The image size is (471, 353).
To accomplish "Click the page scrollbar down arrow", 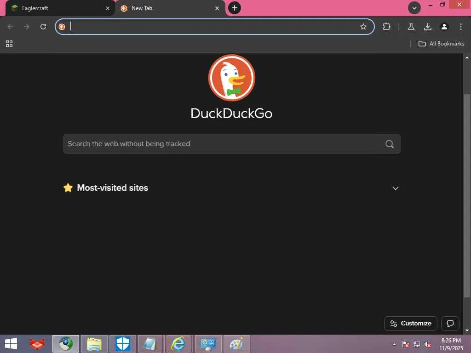I will (467, 331).
